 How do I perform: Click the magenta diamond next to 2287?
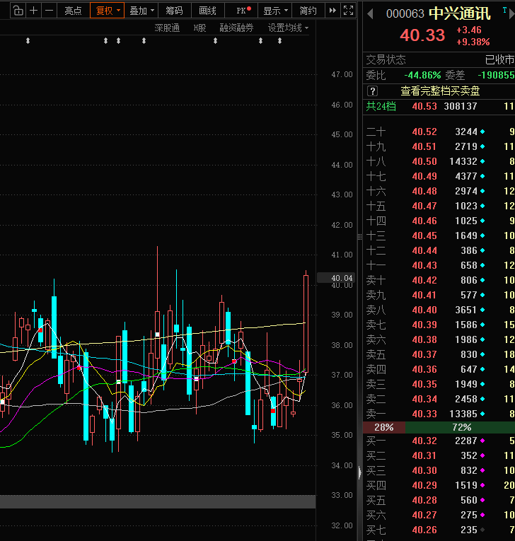(x=482, y=441)
